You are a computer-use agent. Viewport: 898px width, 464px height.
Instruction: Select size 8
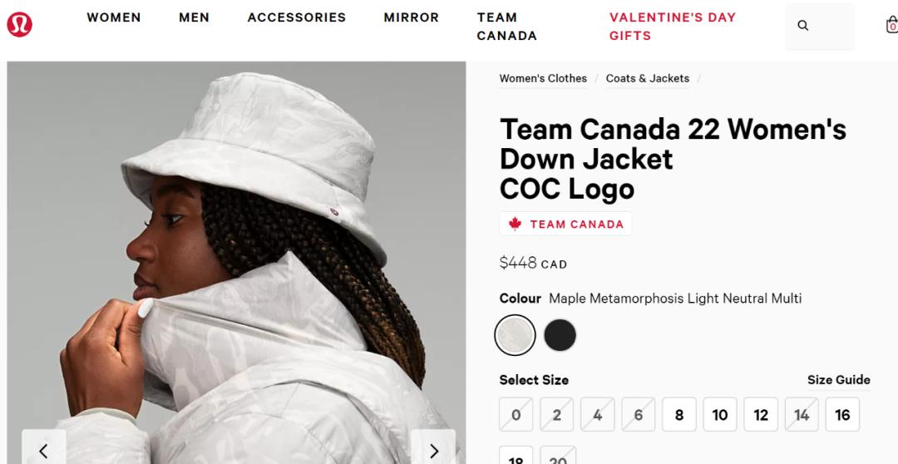679,415
